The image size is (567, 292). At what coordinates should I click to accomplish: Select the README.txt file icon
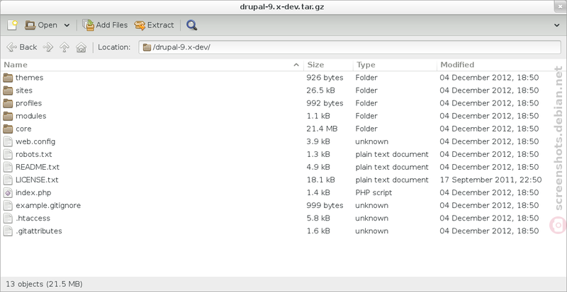click(8, 167)
